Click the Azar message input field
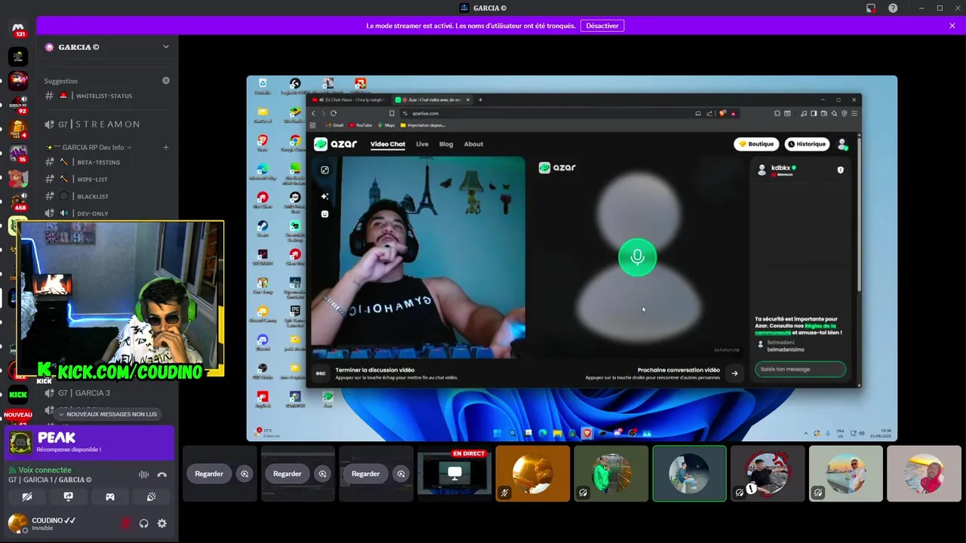966x543 pixels. pos(800,370)
